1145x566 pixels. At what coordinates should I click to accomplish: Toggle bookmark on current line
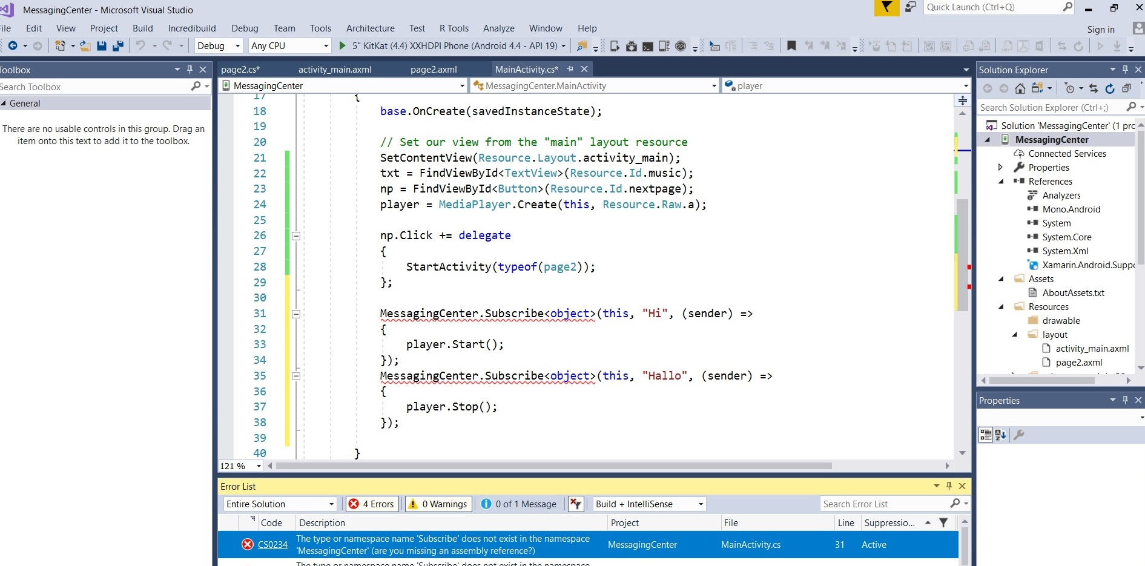[x=791, y=45]
